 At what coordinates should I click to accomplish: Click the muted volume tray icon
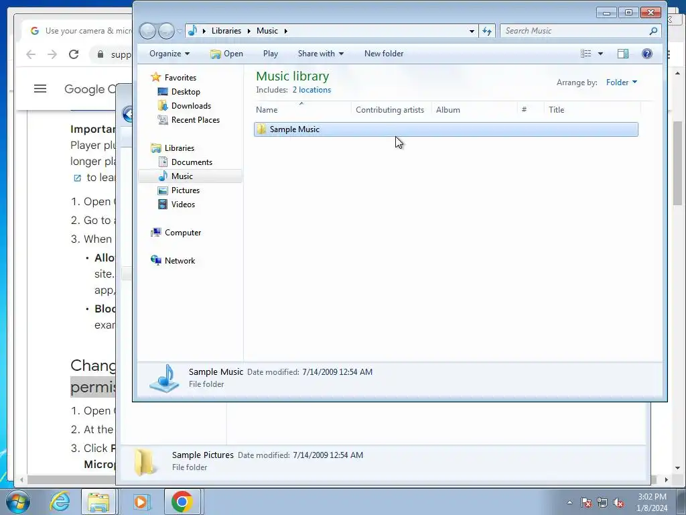click(618, 503)
